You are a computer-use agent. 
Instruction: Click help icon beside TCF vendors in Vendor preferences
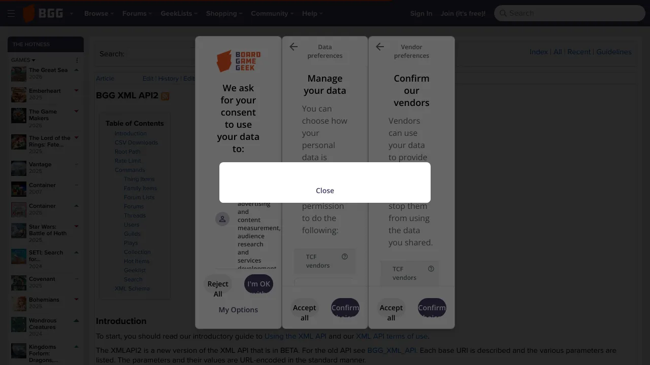(x=431, y=269)
